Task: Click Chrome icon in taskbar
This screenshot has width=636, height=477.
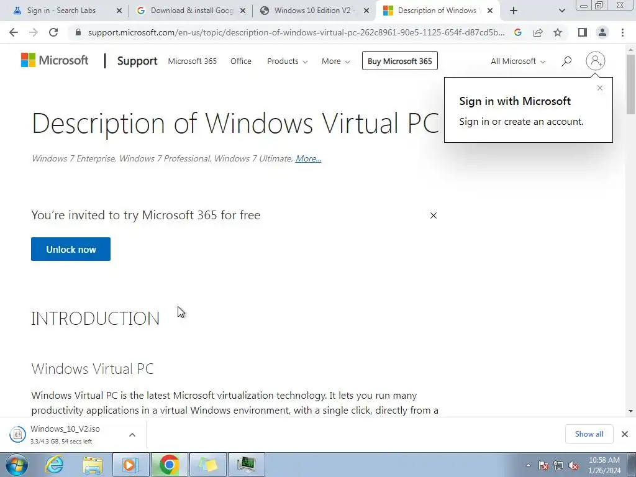Action: (170, 465)
